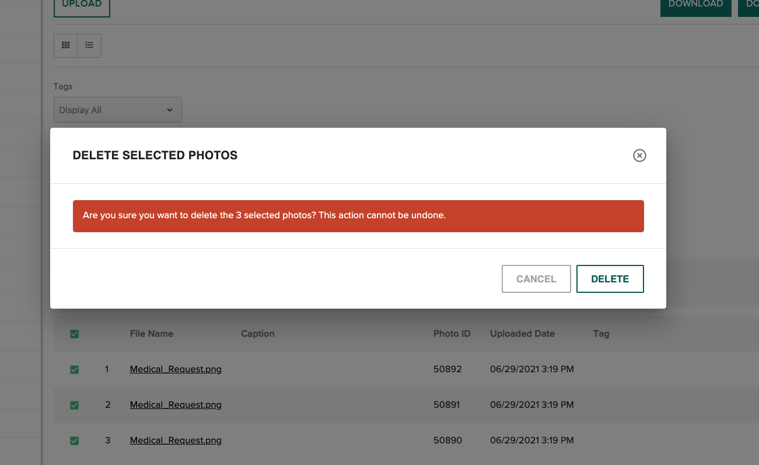Uncheck the checkbox for photo 50890
Image resolution: width=759 pixels, height=465 pixels.
(x=74, y=440)
